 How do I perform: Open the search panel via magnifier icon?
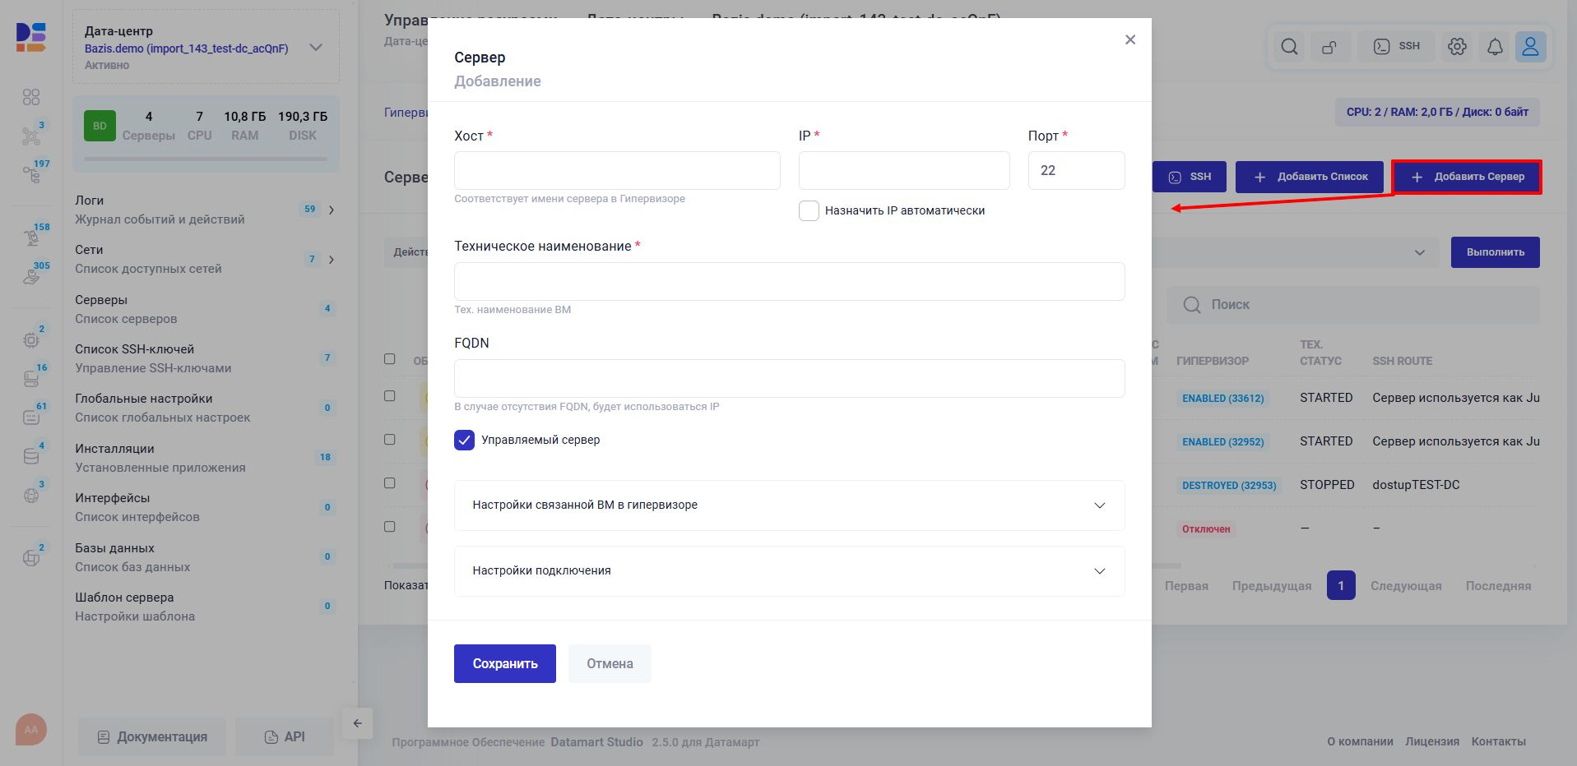[1288, 47]
